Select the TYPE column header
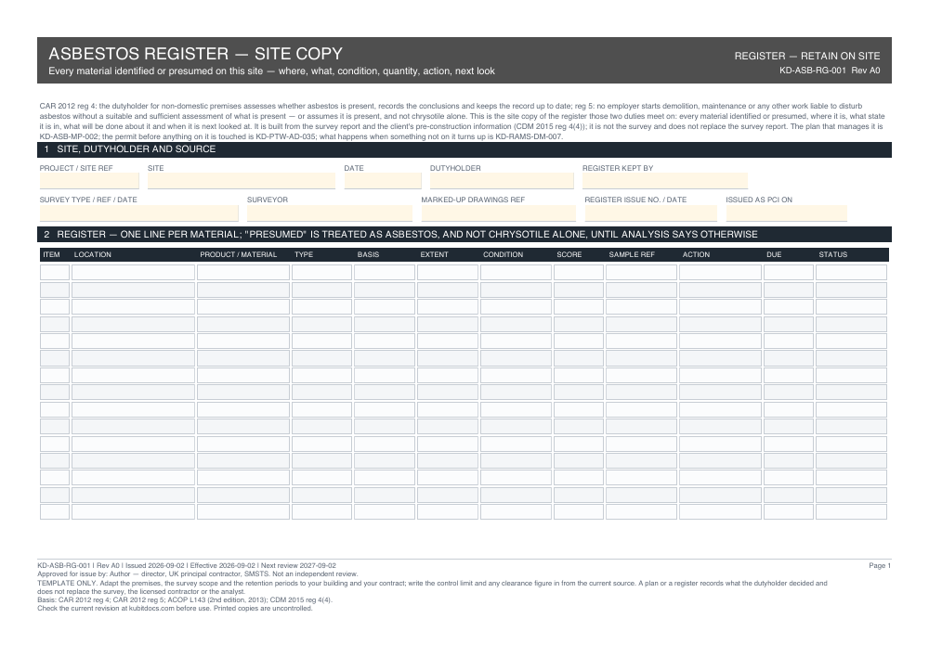The image size is (929, 657). point(304,254)
